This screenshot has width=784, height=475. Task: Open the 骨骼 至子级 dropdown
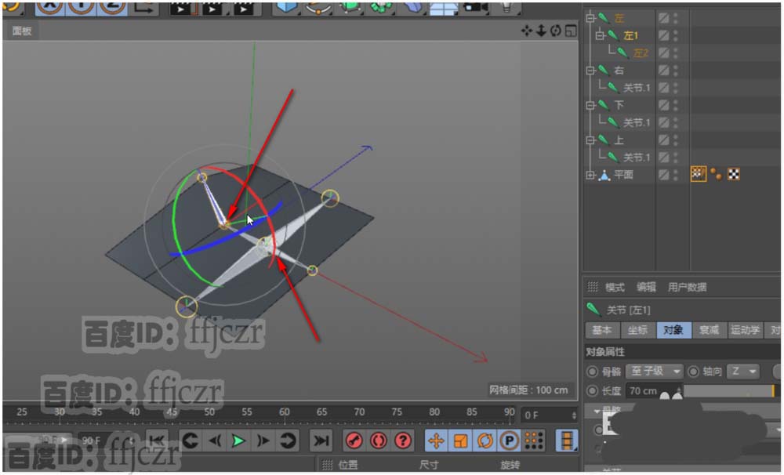[x=654, y=372]
